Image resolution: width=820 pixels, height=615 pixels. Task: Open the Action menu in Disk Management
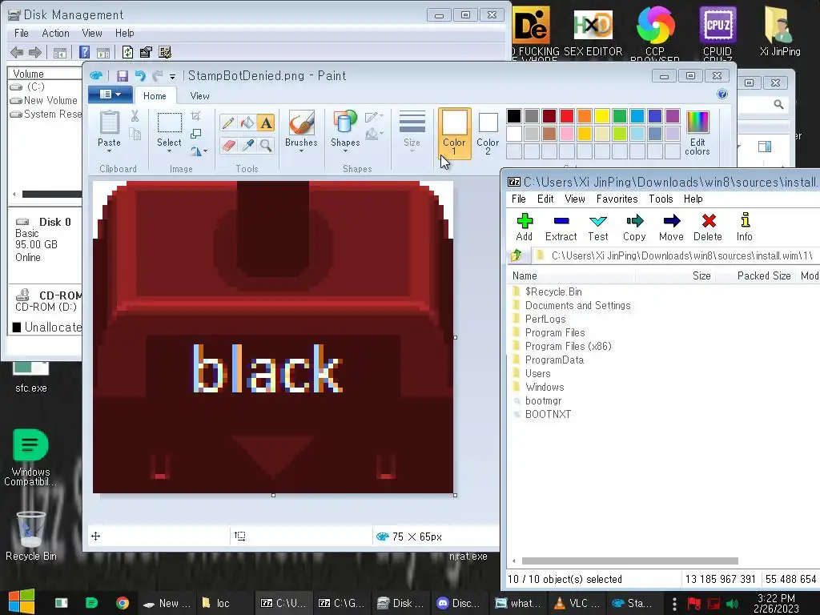[x=55, y=33]
